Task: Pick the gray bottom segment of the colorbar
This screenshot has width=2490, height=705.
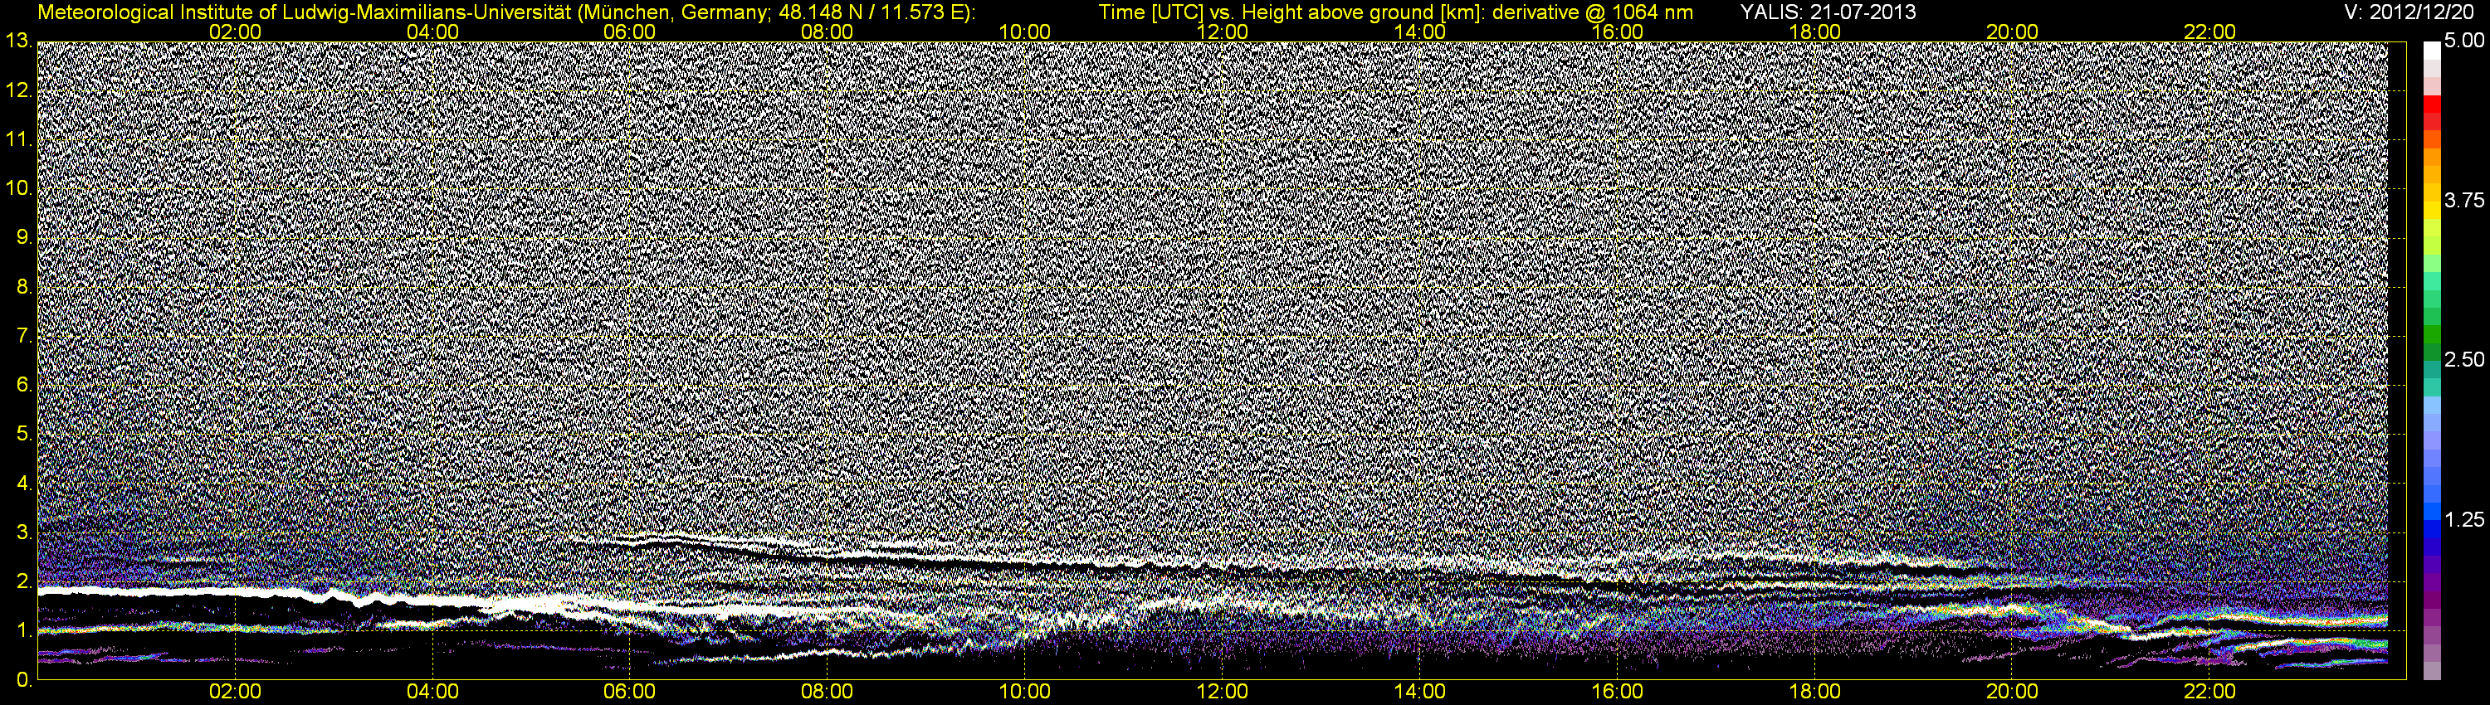Action: [2432, 670]
